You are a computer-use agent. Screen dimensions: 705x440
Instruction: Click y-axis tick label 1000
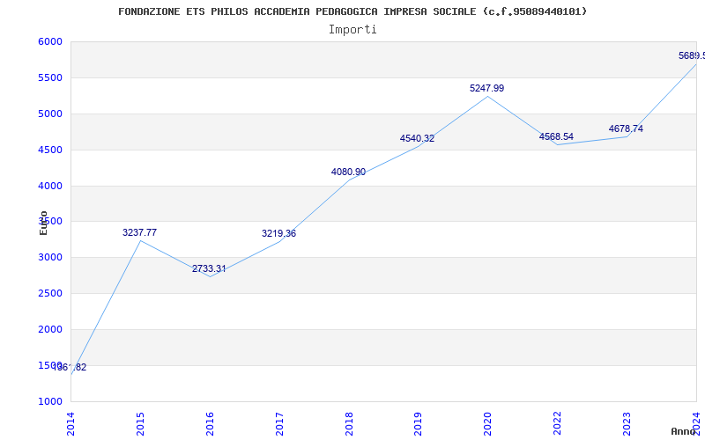point(50,401)
